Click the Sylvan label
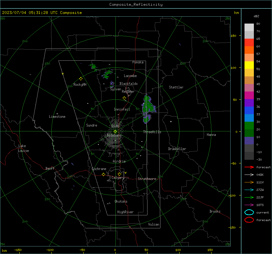 tap(115, 89)
